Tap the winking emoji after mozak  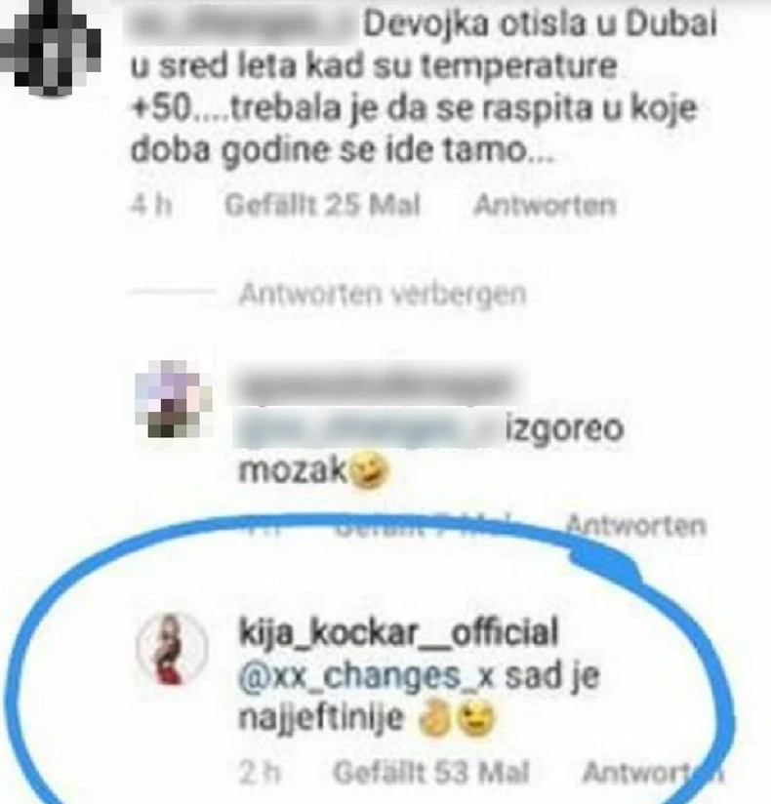(369, 469)
